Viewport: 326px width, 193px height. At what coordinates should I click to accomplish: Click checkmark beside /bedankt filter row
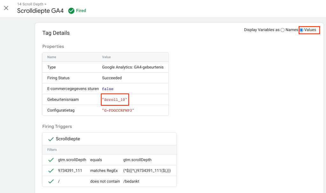(x=51, y=182)
